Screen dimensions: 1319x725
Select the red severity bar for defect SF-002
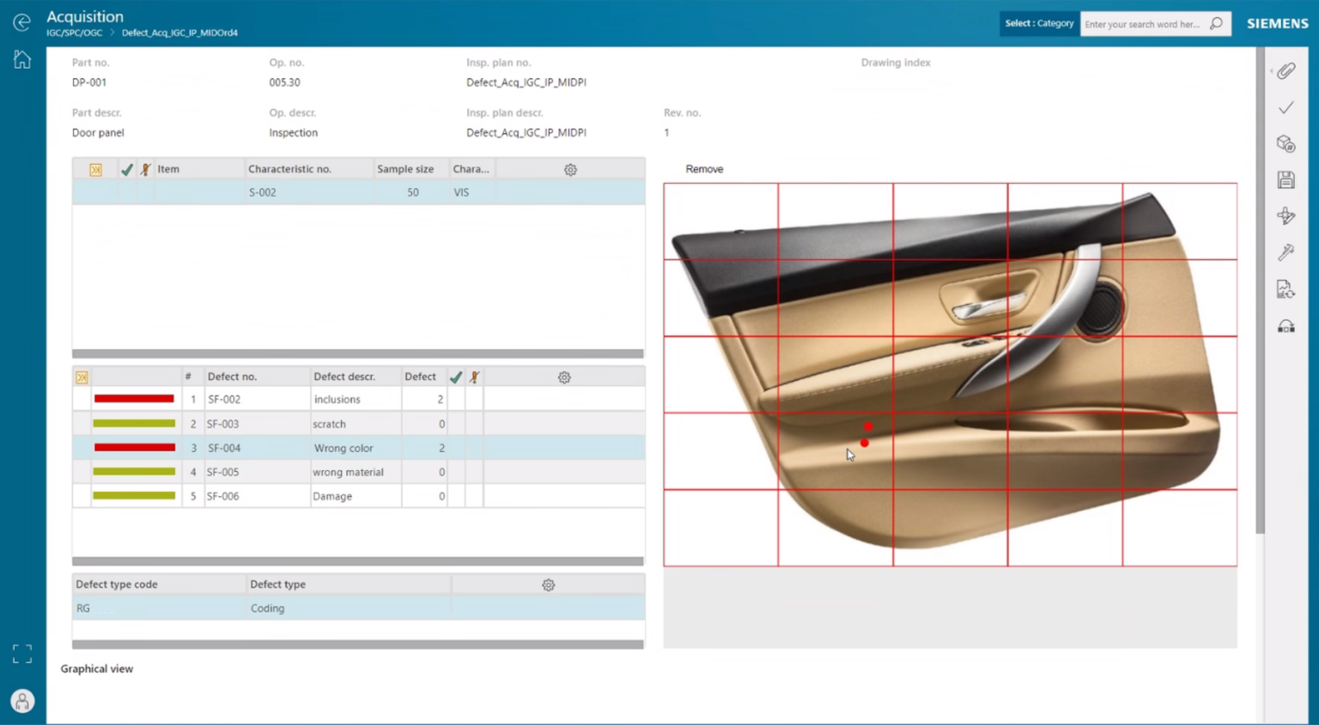[134, 398]
